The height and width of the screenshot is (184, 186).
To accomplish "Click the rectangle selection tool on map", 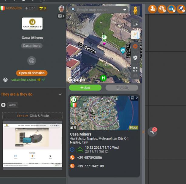I will click(135, 23).
